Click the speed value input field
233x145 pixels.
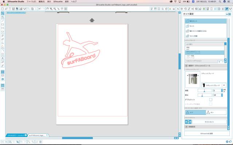click(x=217, y=90)
